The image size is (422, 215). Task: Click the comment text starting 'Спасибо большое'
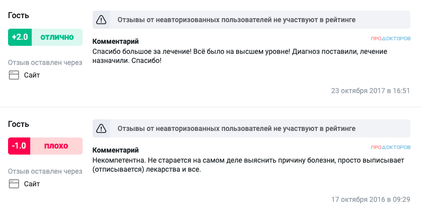240,56
